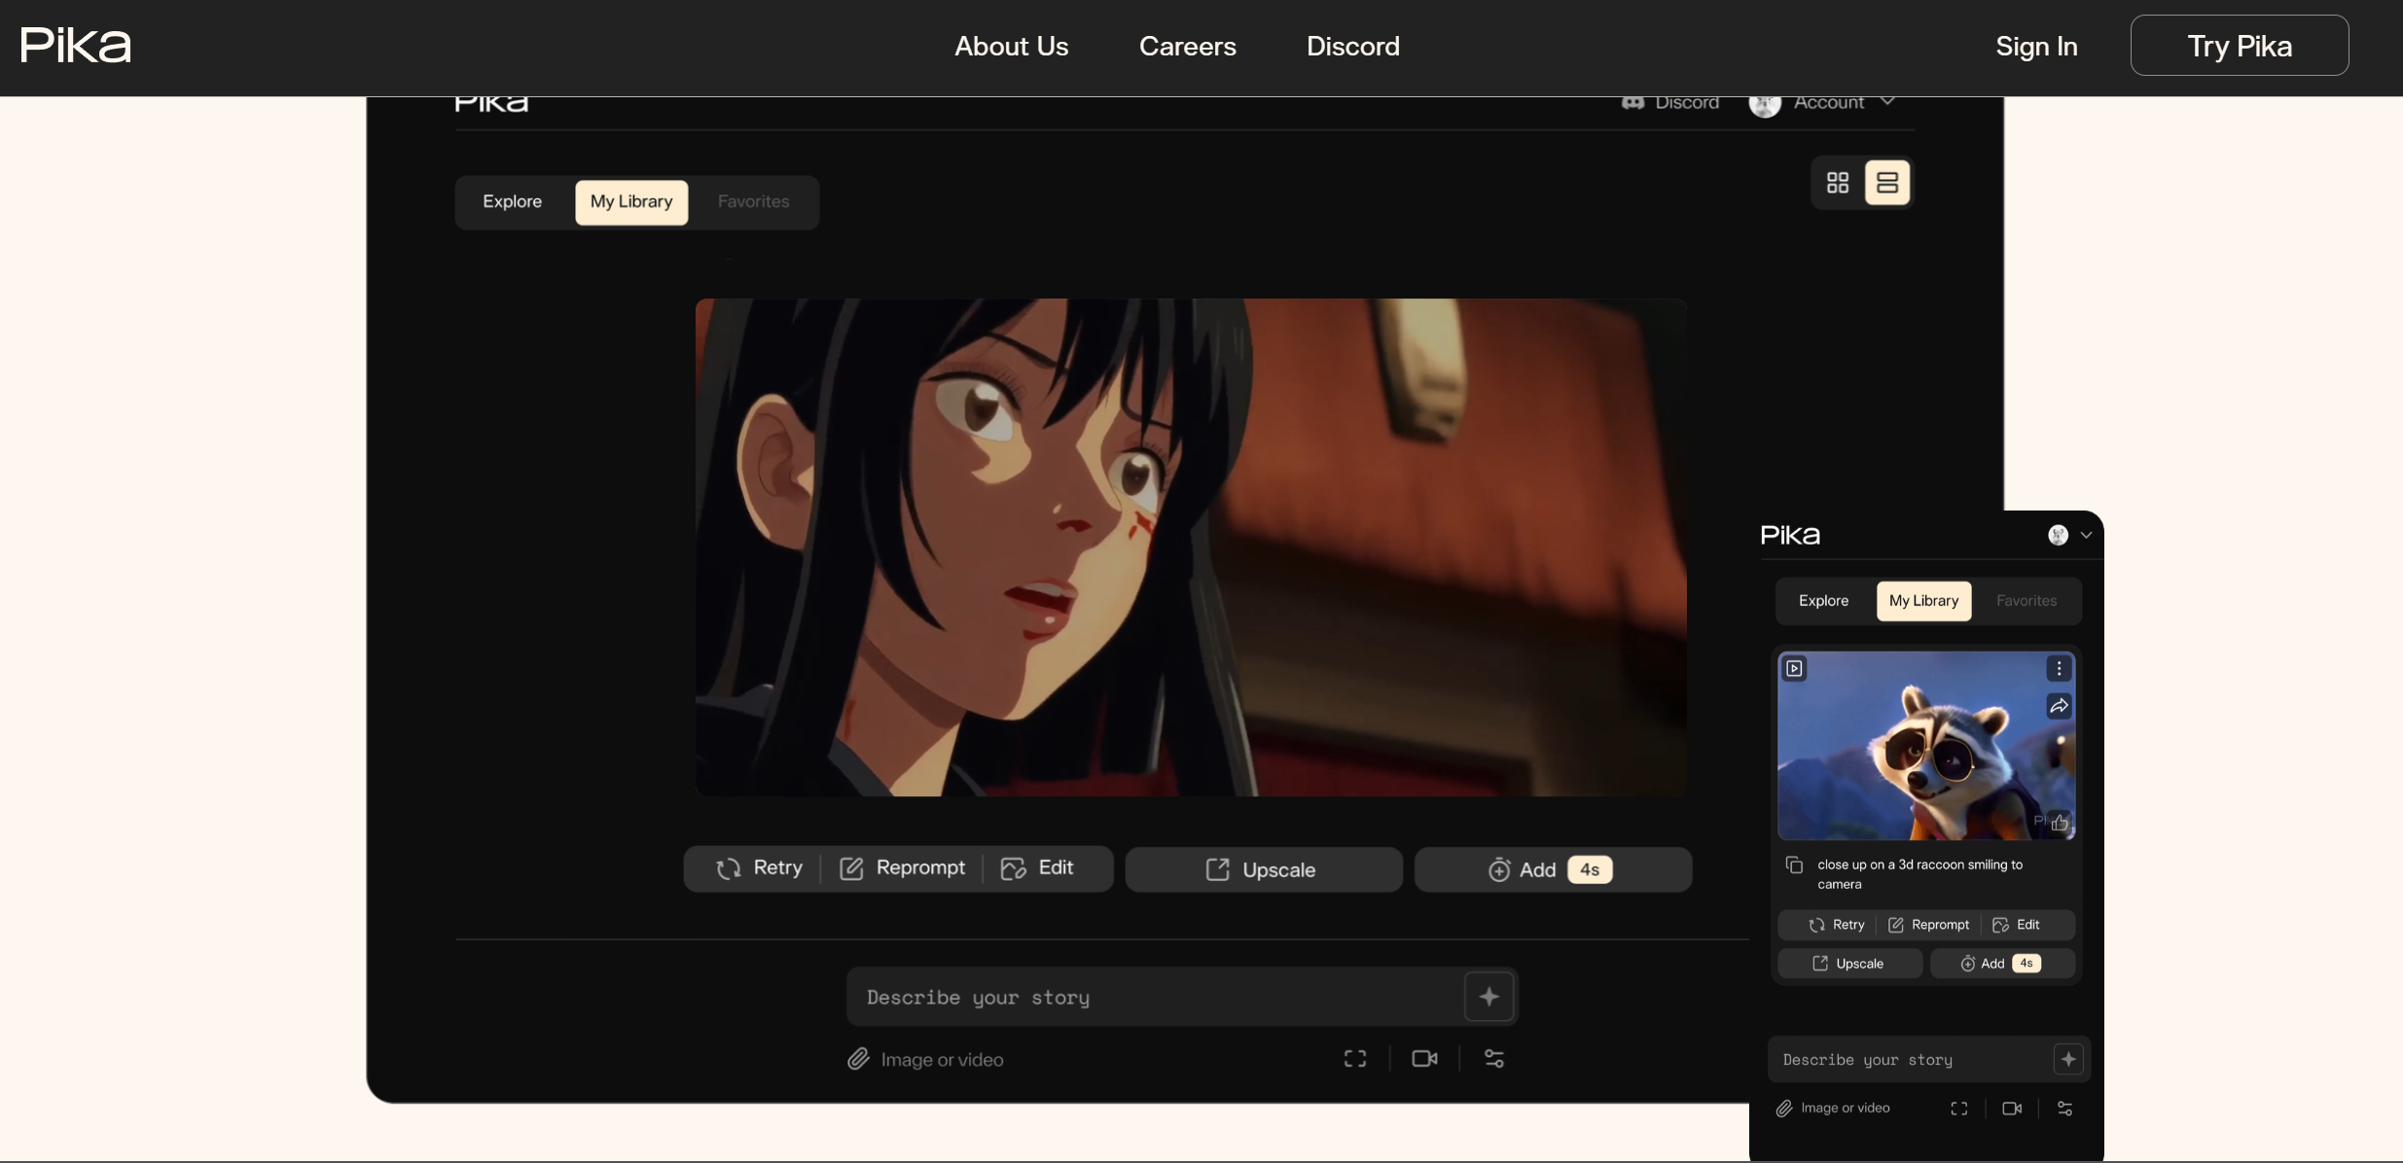Open the Favorites tab in main panel
This screenshot has height=1163, width=2403.
[753, 201]
